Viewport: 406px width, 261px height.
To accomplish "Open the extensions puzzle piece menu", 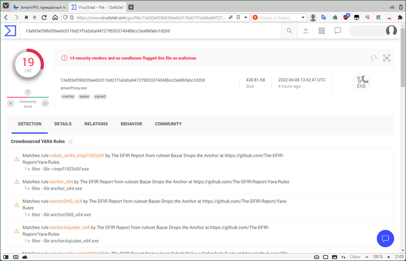I will pyautogui.click(x=400, y=17).
